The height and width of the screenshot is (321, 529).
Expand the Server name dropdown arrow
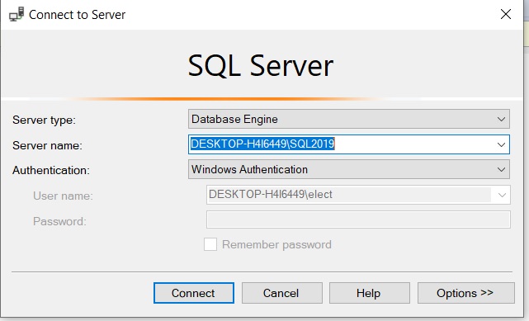501,144
